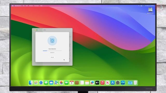Open System Settings from the Dock
The height and width of the screenshot is (93, 166).
click(x=118, y=83)
